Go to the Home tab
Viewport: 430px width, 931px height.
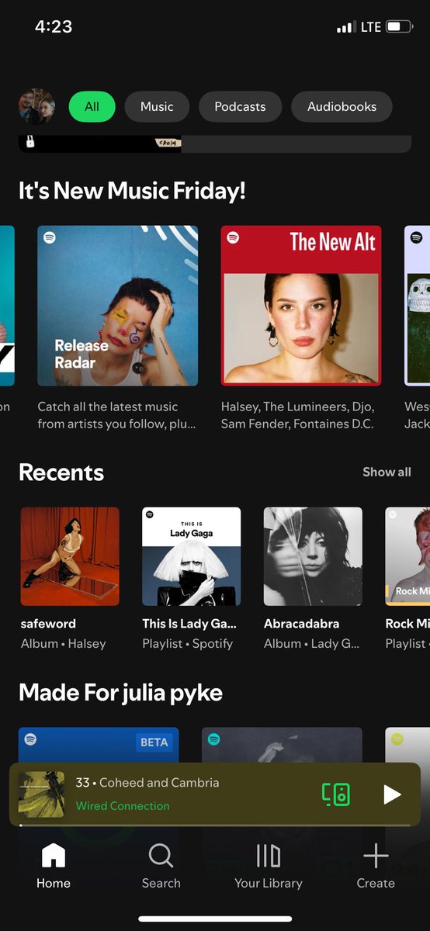click(54, 866)
